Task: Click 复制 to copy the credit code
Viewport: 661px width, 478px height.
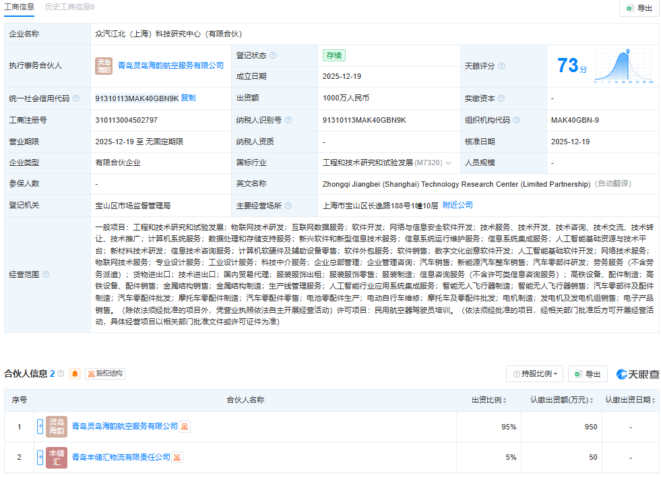Action: click(188, 98)
